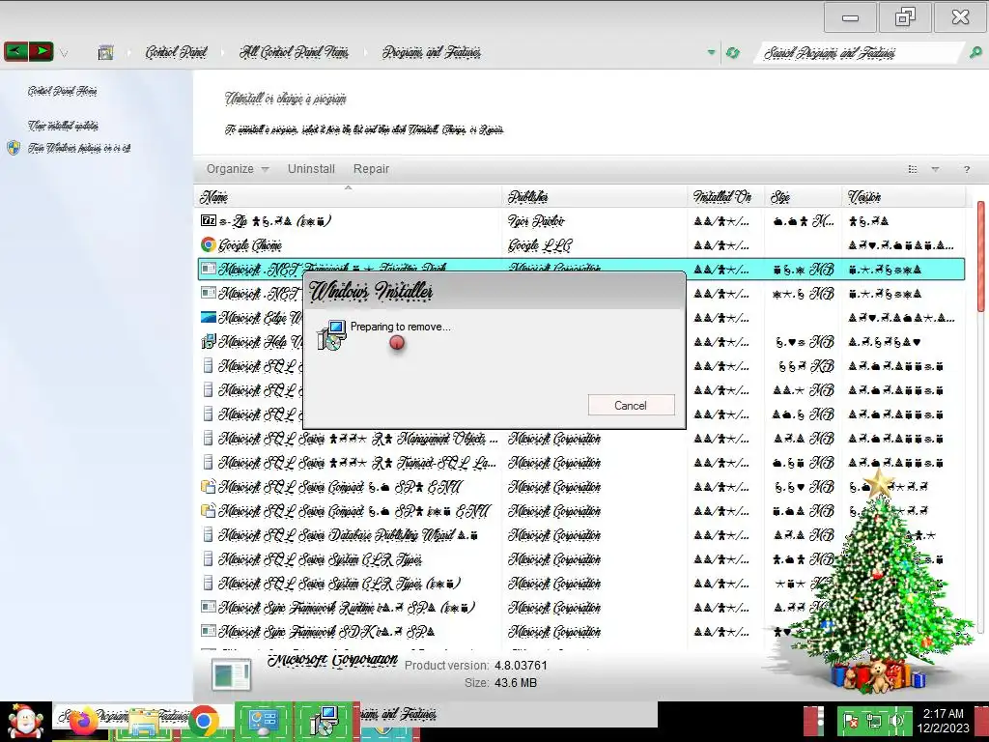The image size is (989, 742).
Task: Click the search magnifier icon
Action: [x=975, y=53]
